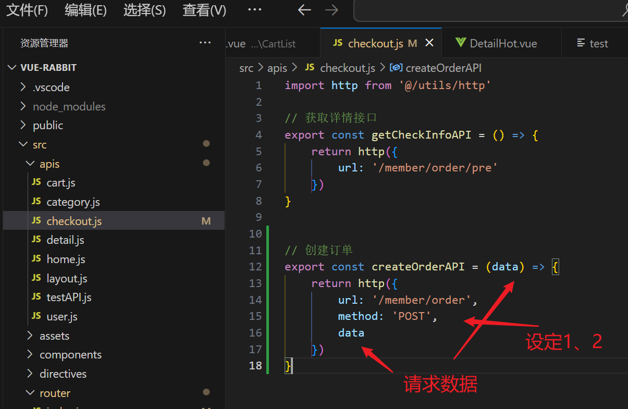This screenshot has width=628, height=409.
Task: Collapse the apis folder
Action: 30,164
